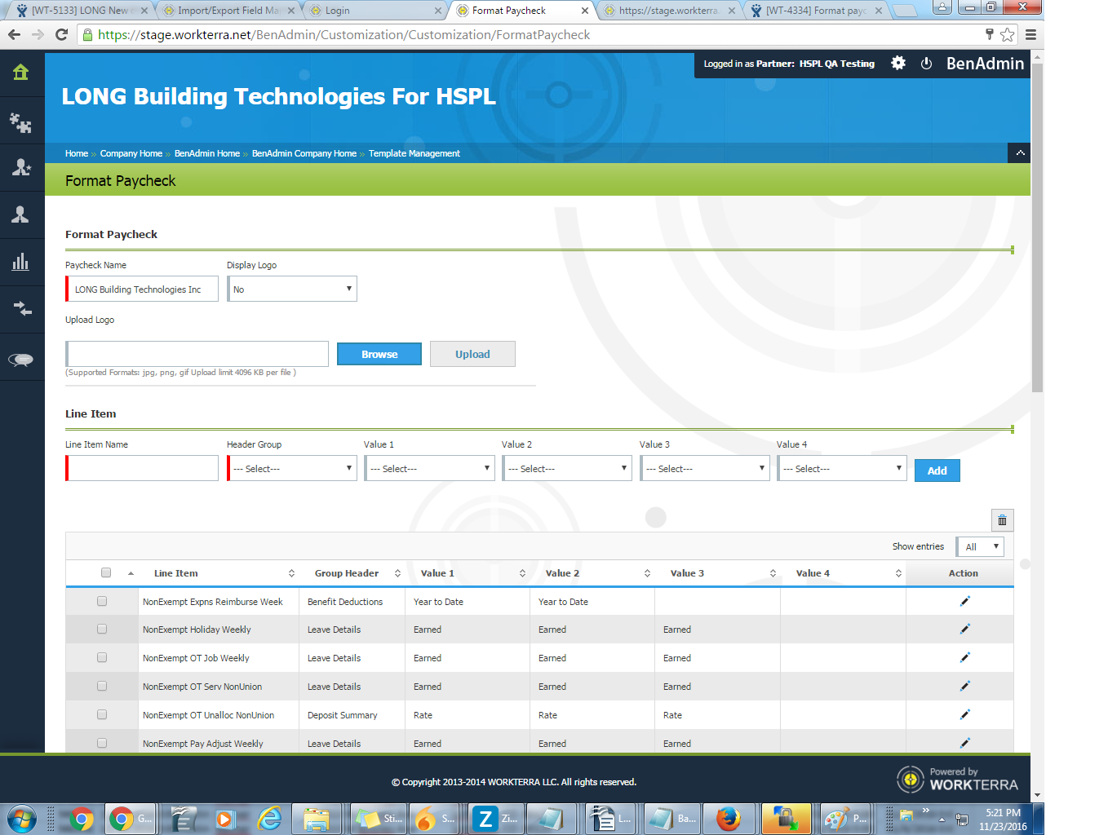This screenshot has height=835, width=1108.
Task: Open the puzzle pieces sidebar icon
Action: (21, 122)
